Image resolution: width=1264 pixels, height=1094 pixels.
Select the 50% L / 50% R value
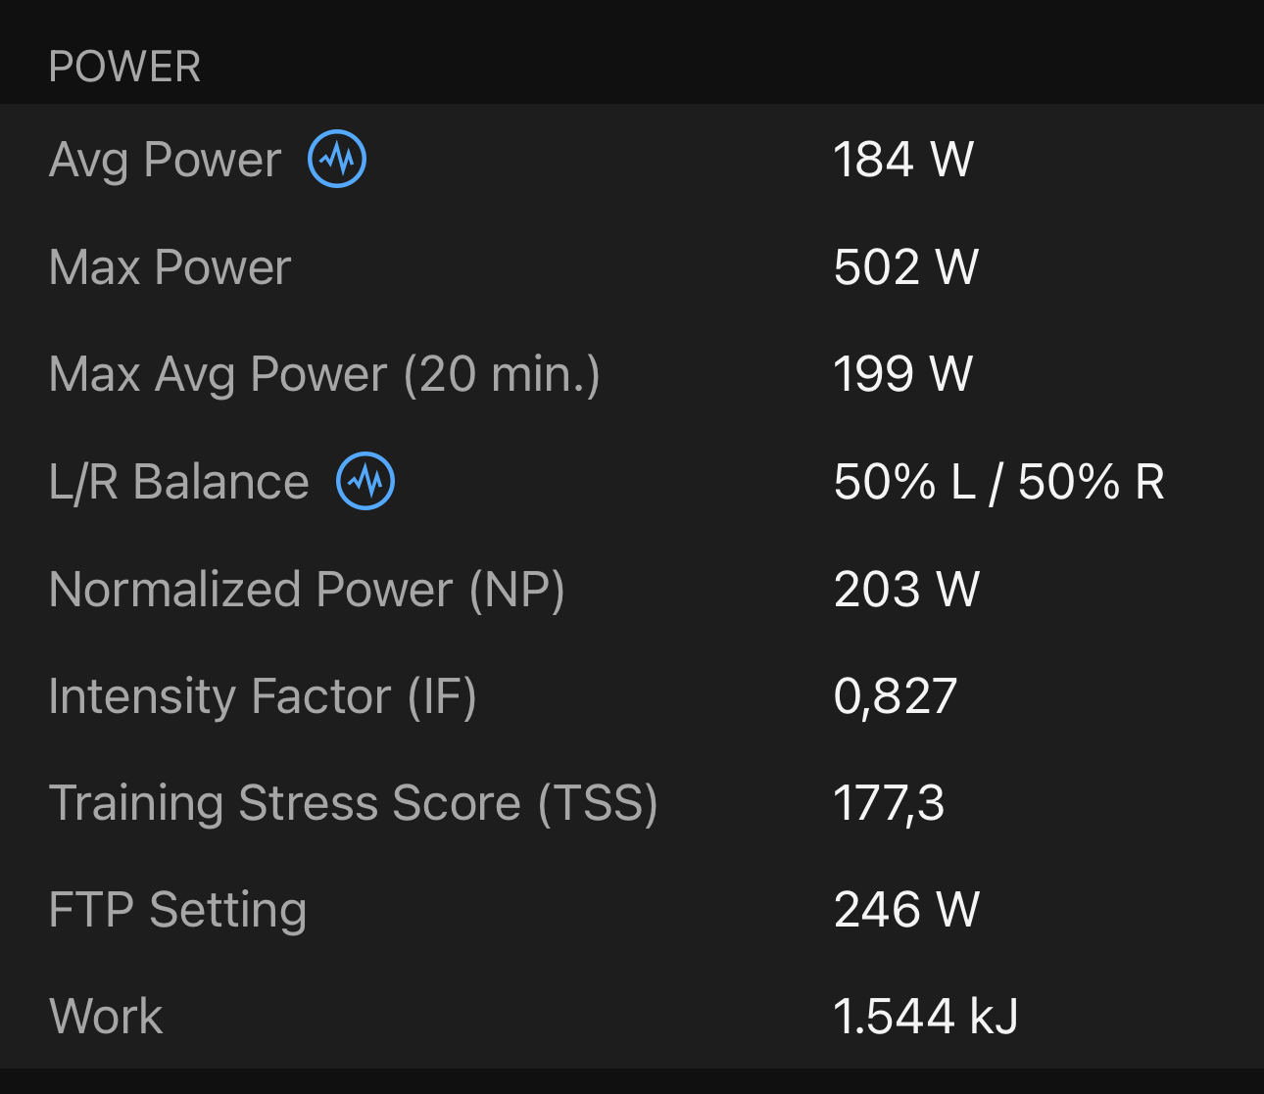coord(998,482)
